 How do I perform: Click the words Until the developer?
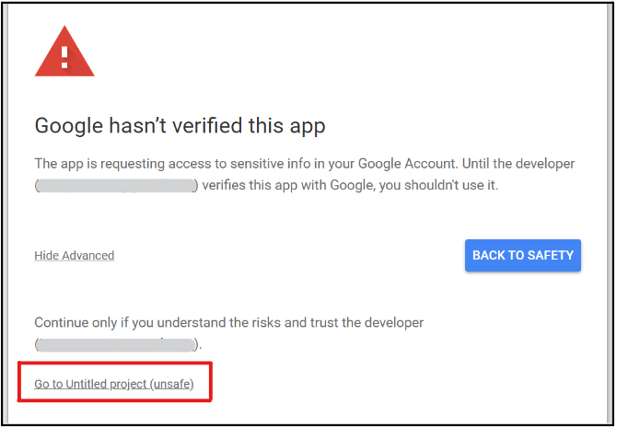tap(518, 164)
